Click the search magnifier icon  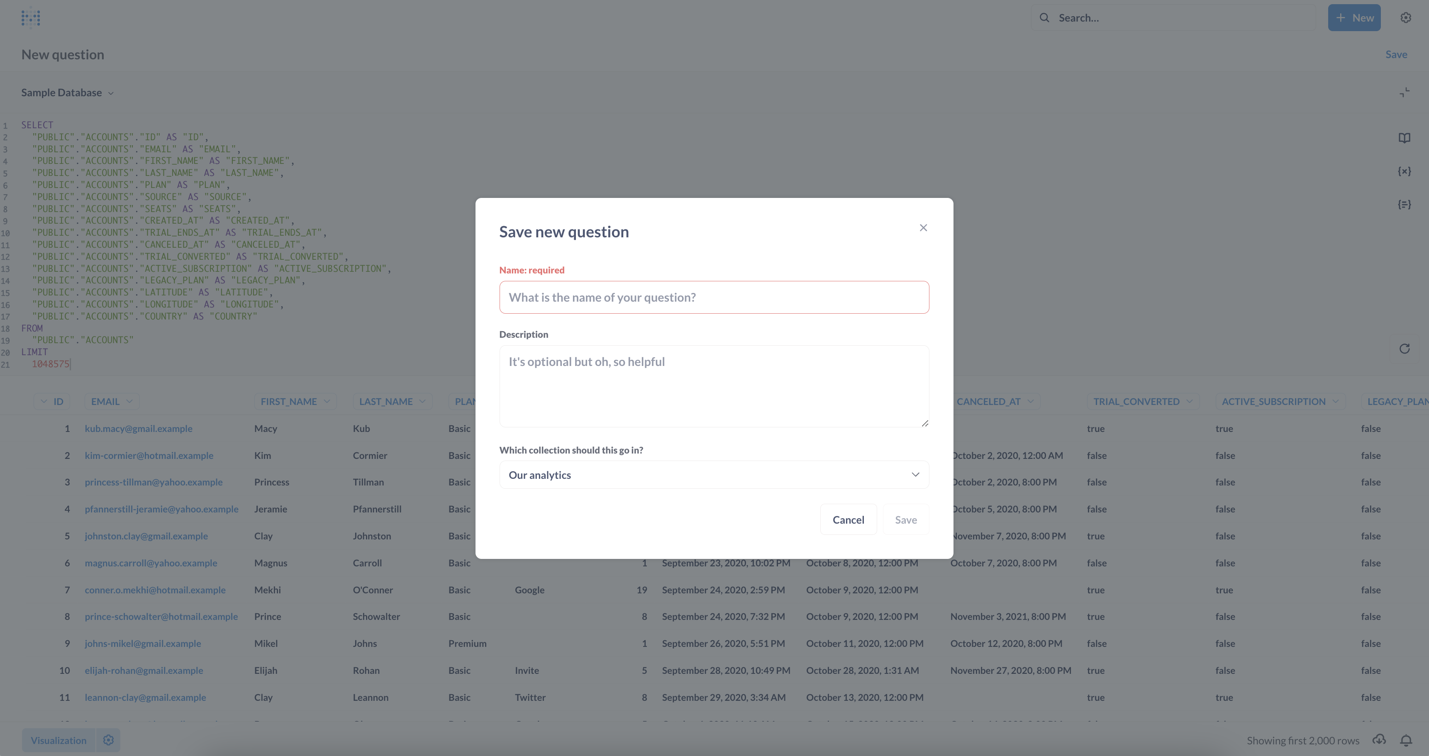(x=1044, y=18)
